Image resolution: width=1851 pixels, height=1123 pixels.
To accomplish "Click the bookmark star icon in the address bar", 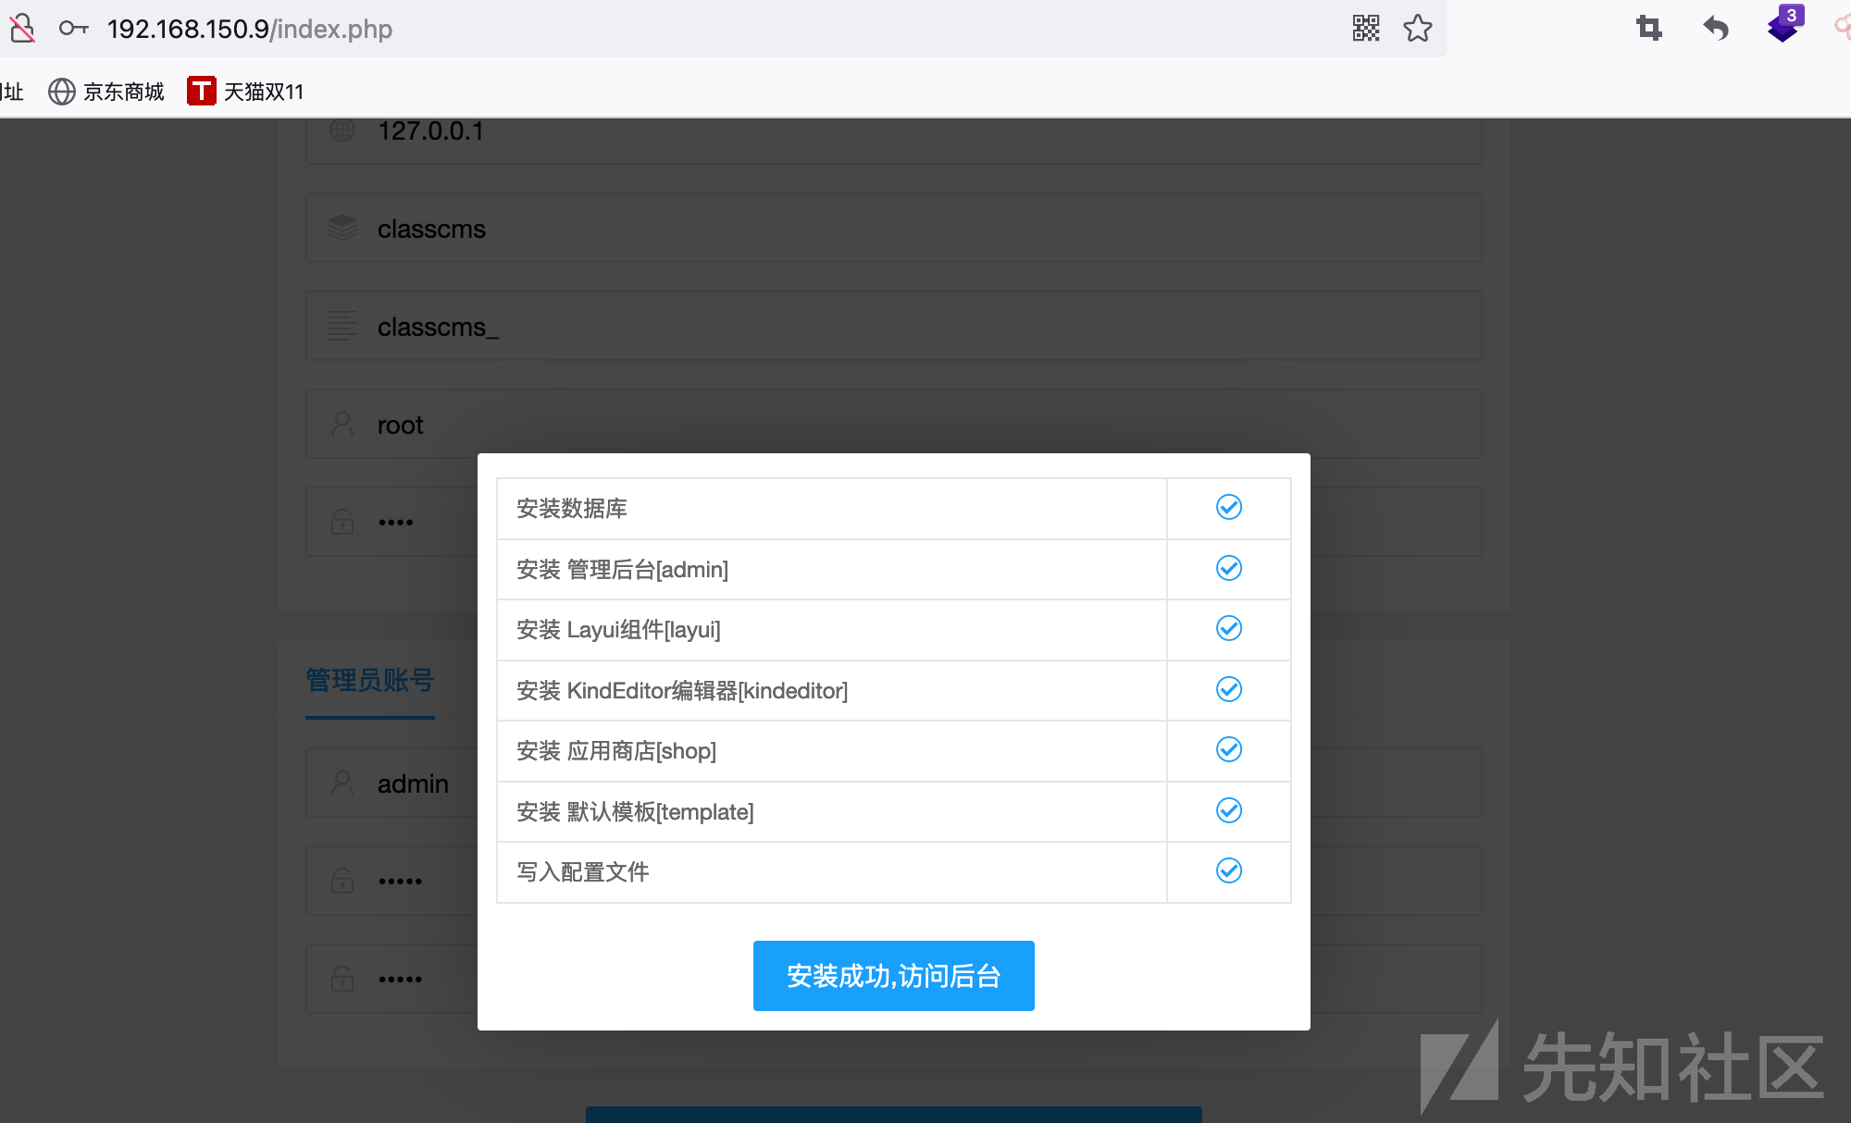I will tap(1417, 29).
